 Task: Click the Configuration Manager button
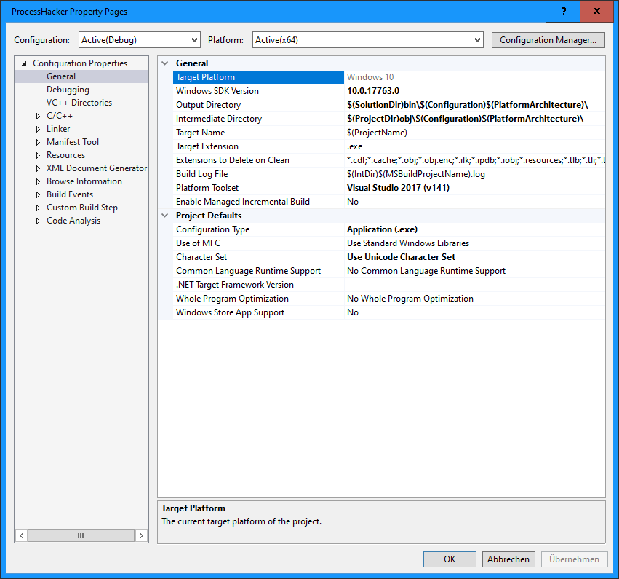tap(548, 40)
